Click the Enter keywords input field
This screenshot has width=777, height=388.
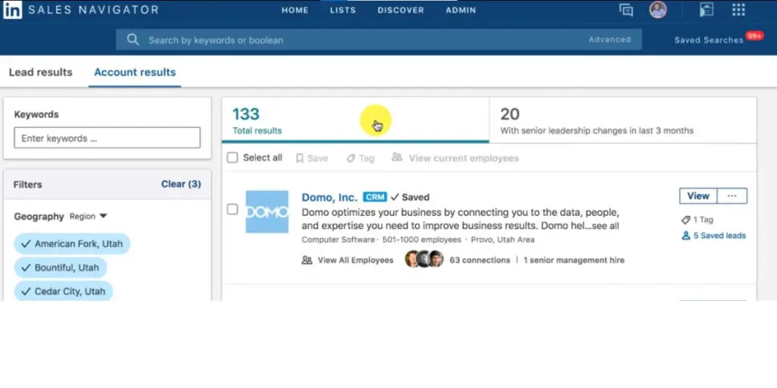[107, 138]
